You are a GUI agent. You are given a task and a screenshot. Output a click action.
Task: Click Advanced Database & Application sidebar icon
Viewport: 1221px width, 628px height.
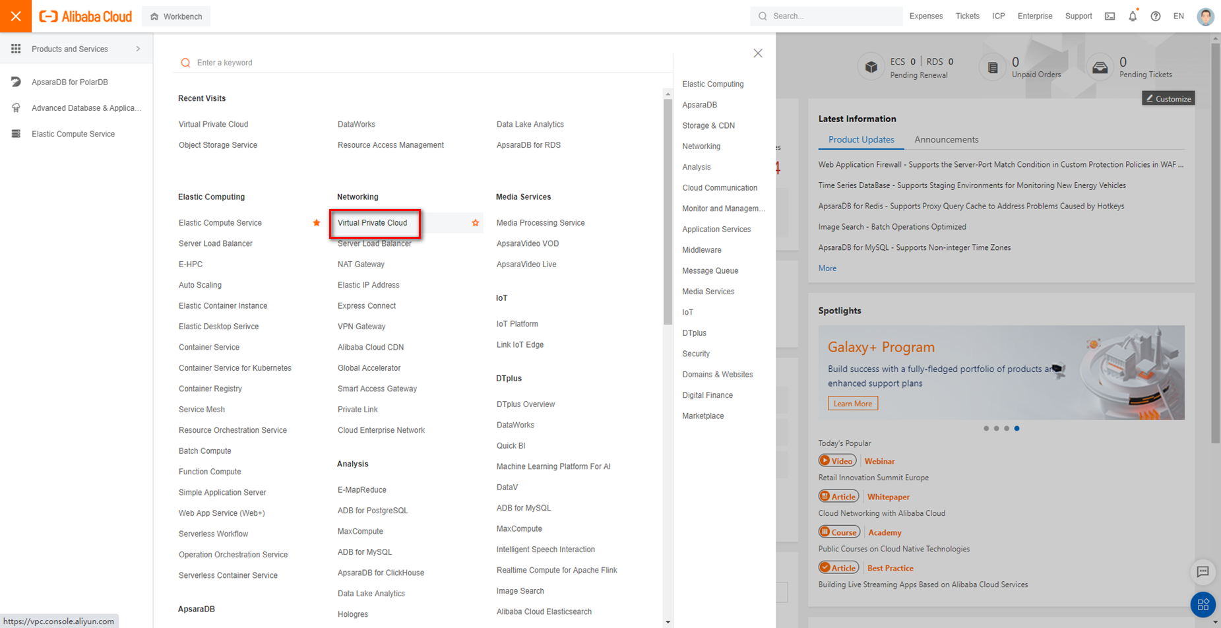tap(16, 108)
